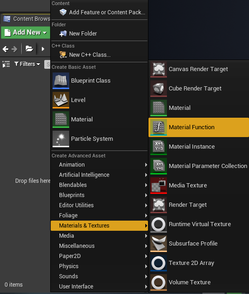
Task: Choose the Cube Render Target icon
Action: click(159, 89)
